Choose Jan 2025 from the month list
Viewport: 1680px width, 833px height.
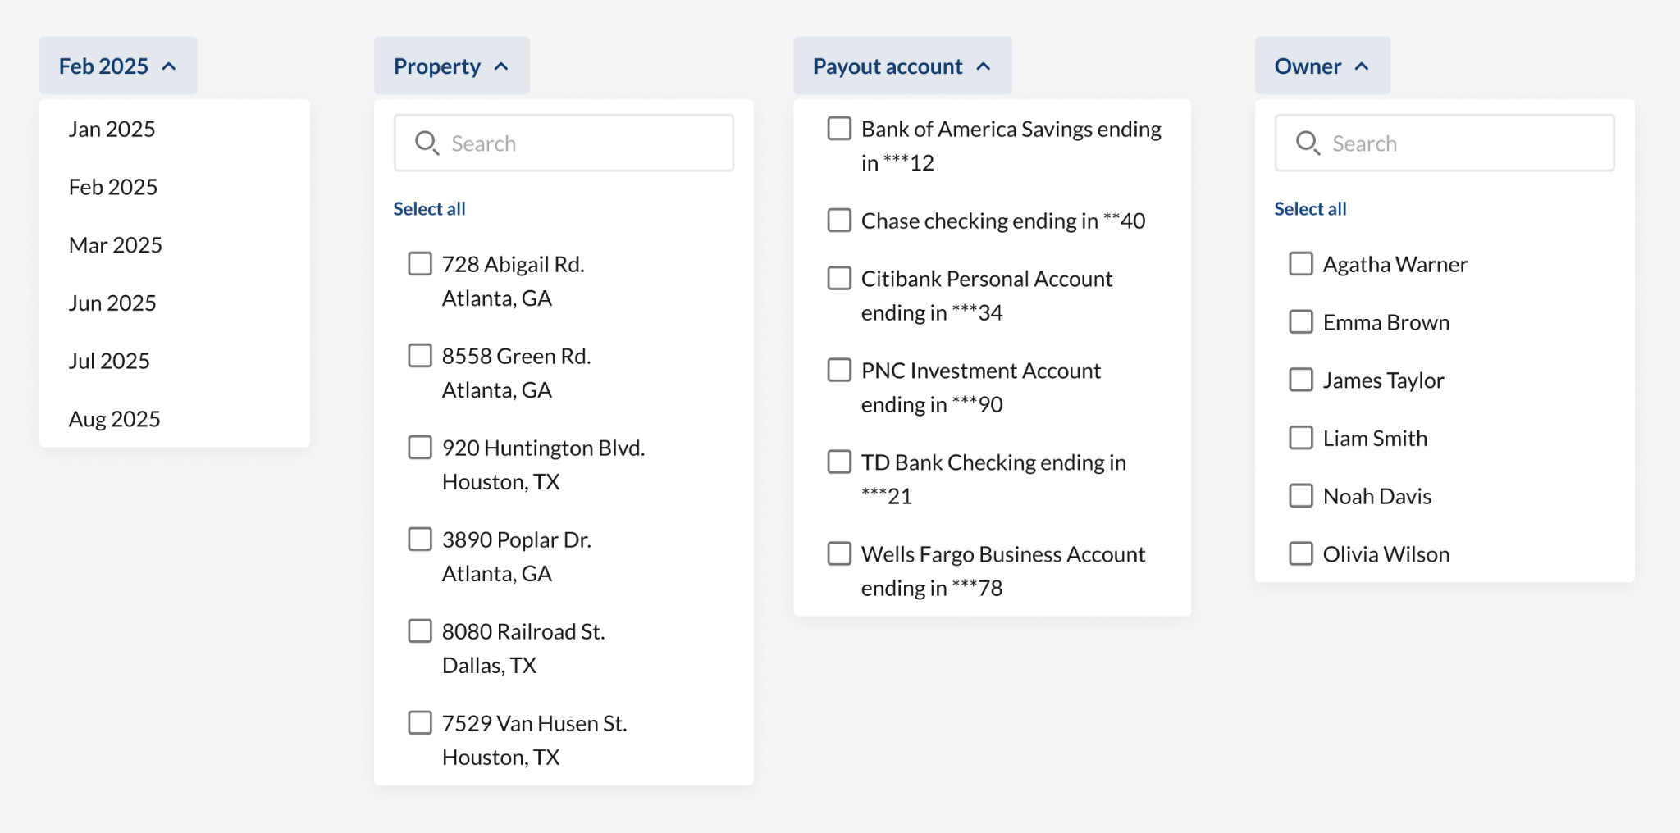112,130
